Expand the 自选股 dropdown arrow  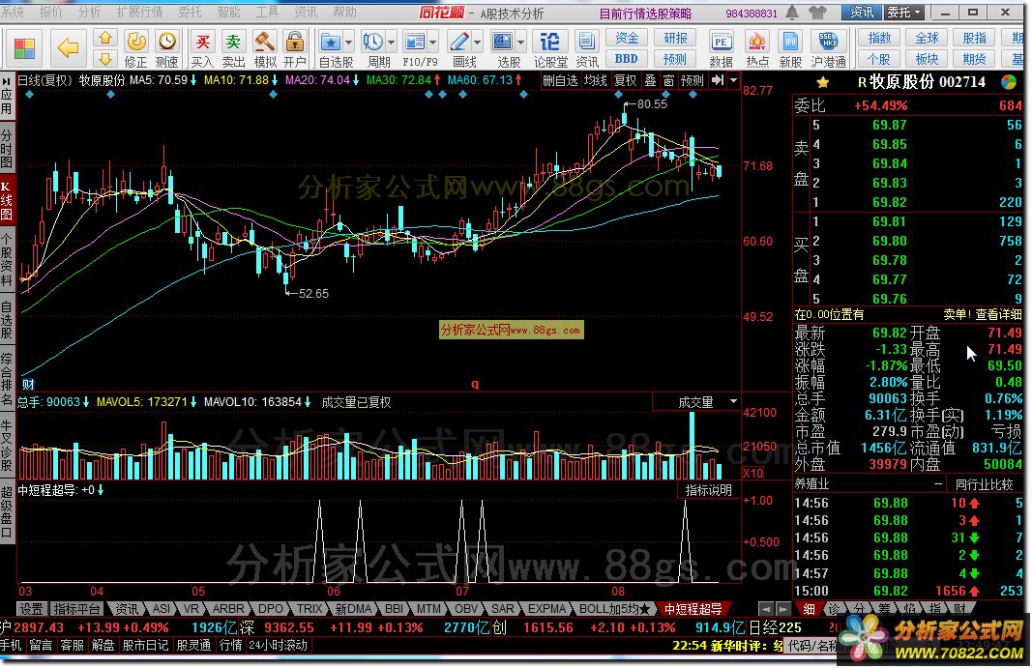coord(349,43)
